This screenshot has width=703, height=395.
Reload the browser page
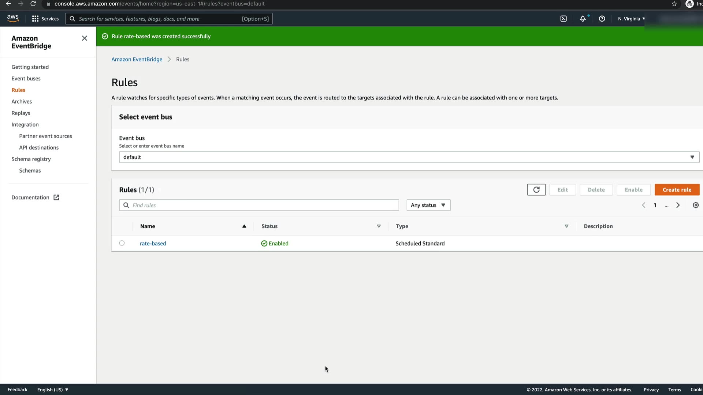click(x=33, y=4)
